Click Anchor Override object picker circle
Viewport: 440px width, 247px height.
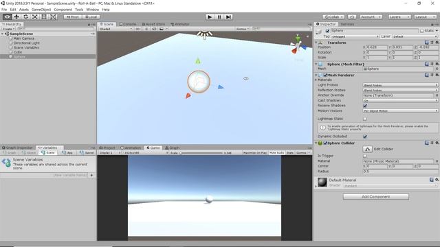pos(437,95)
